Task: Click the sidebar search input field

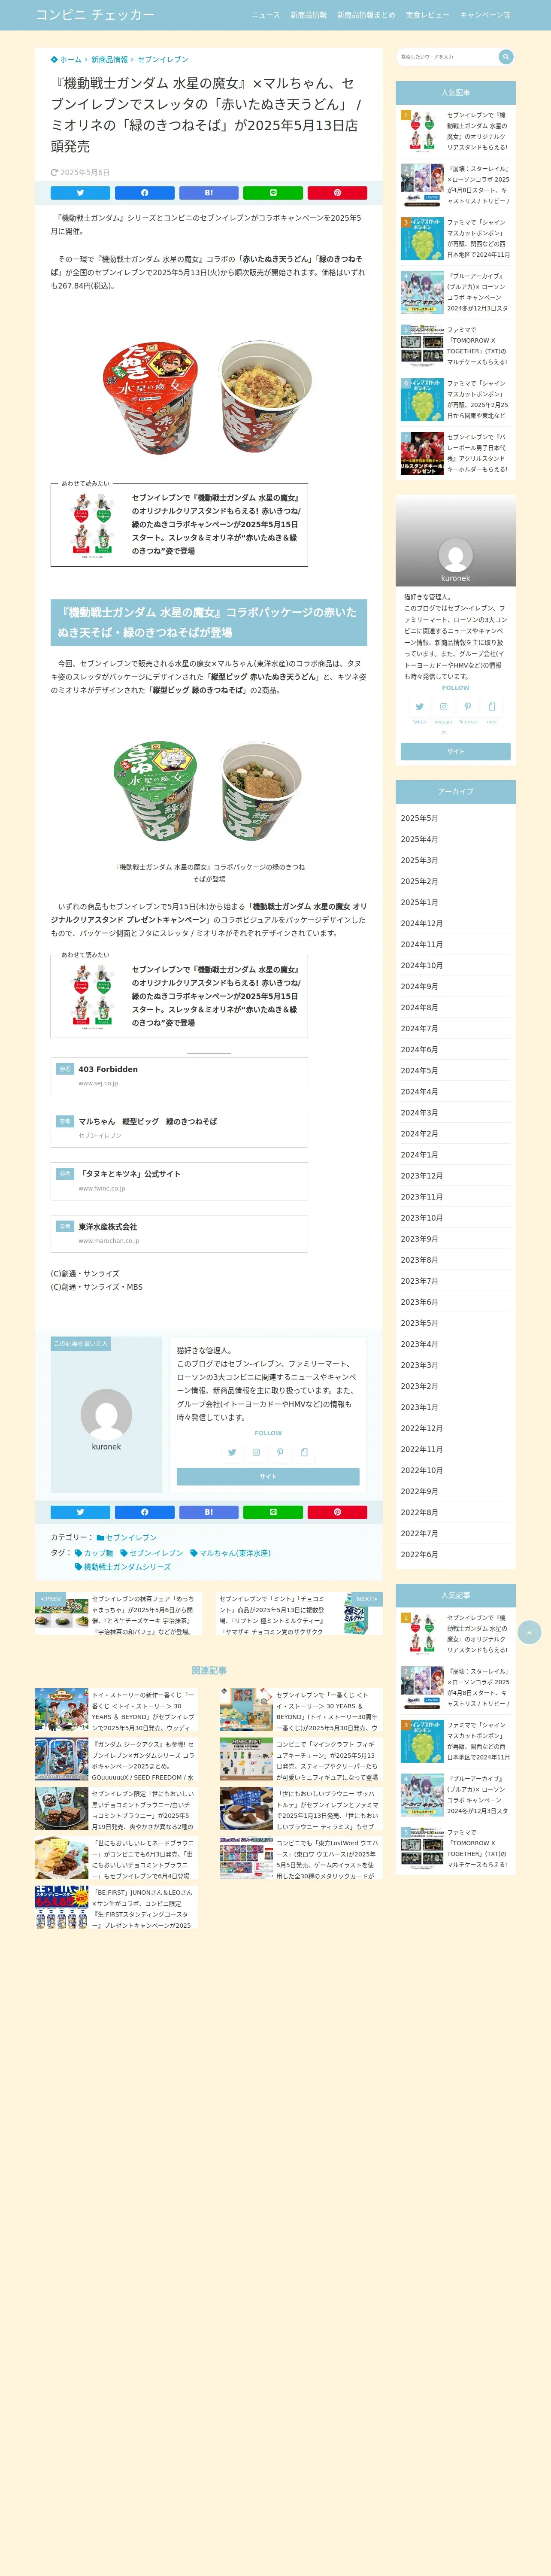Action: (447, 57)
